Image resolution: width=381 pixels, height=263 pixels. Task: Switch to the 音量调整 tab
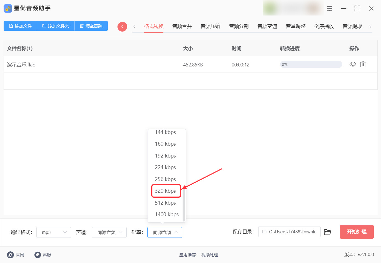coord(296,26)
